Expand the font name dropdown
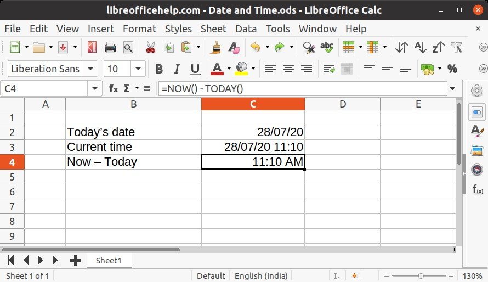Screen dimensions: 488x282 [x=90, y=69]
